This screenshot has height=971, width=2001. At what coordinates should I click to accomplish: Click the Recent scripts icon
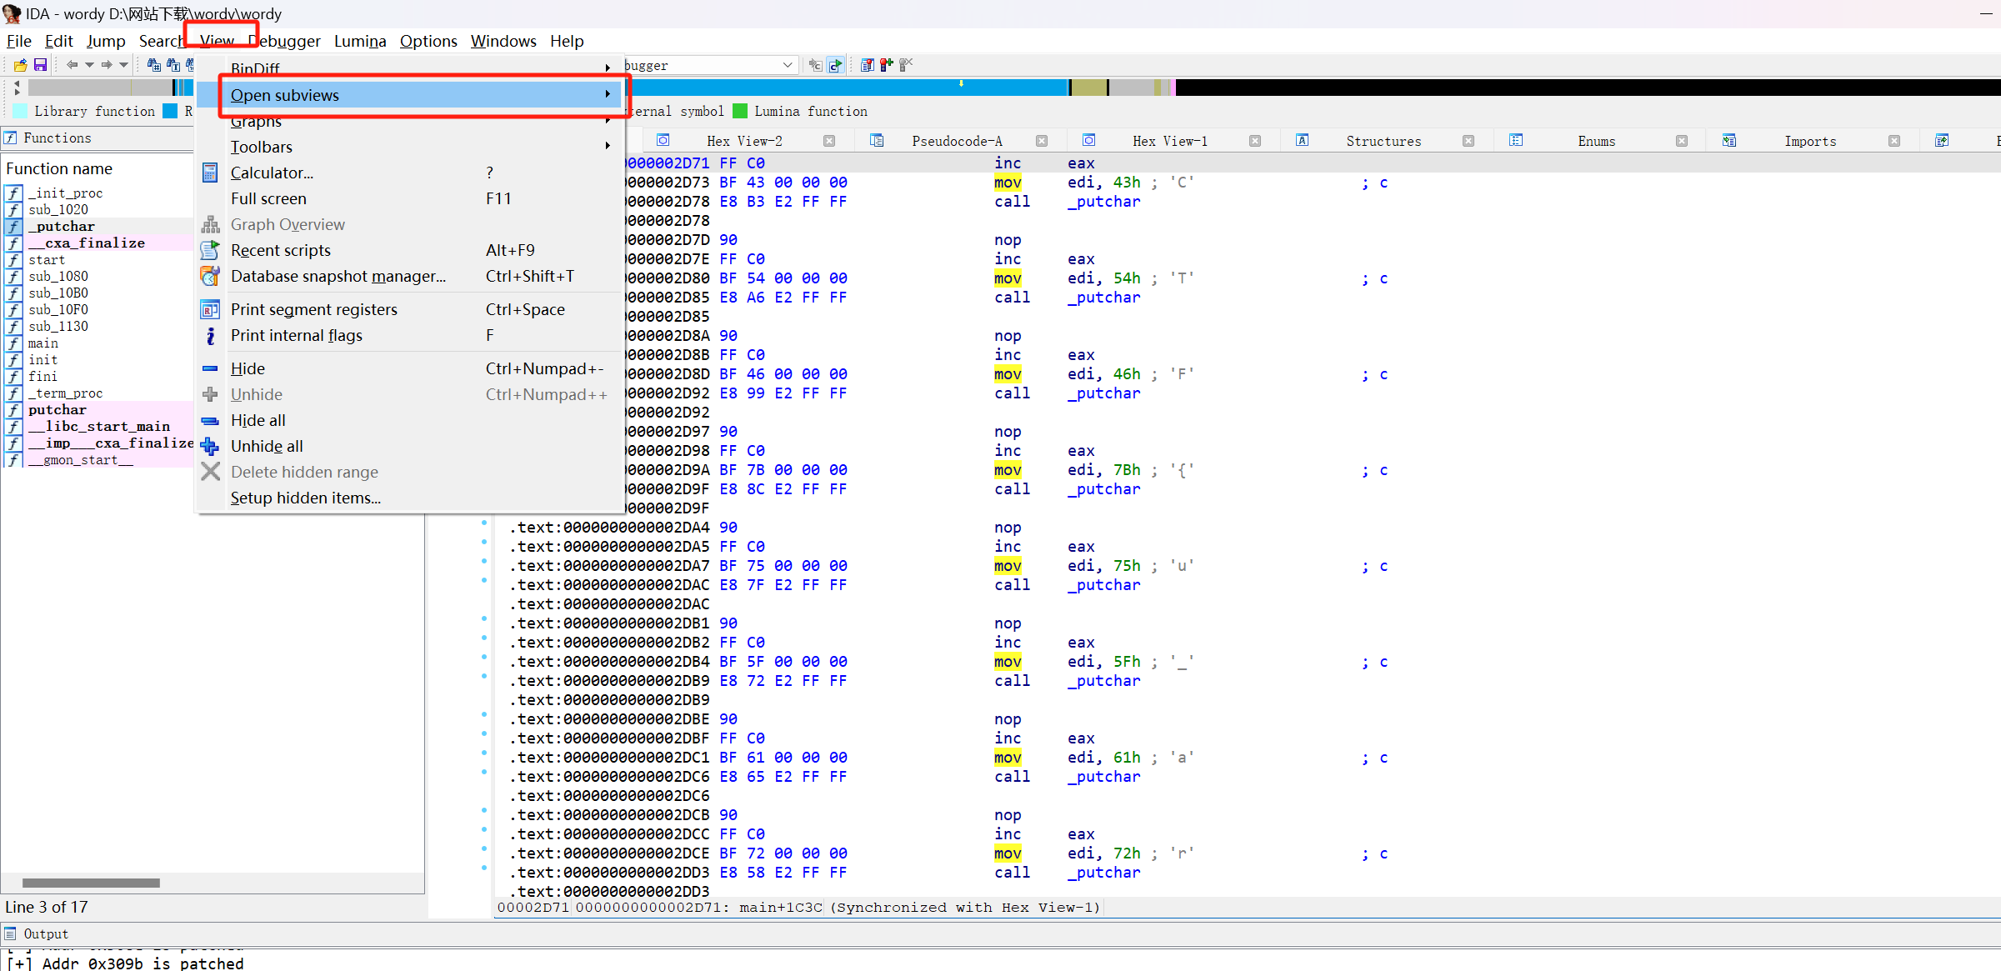(210, 250)
